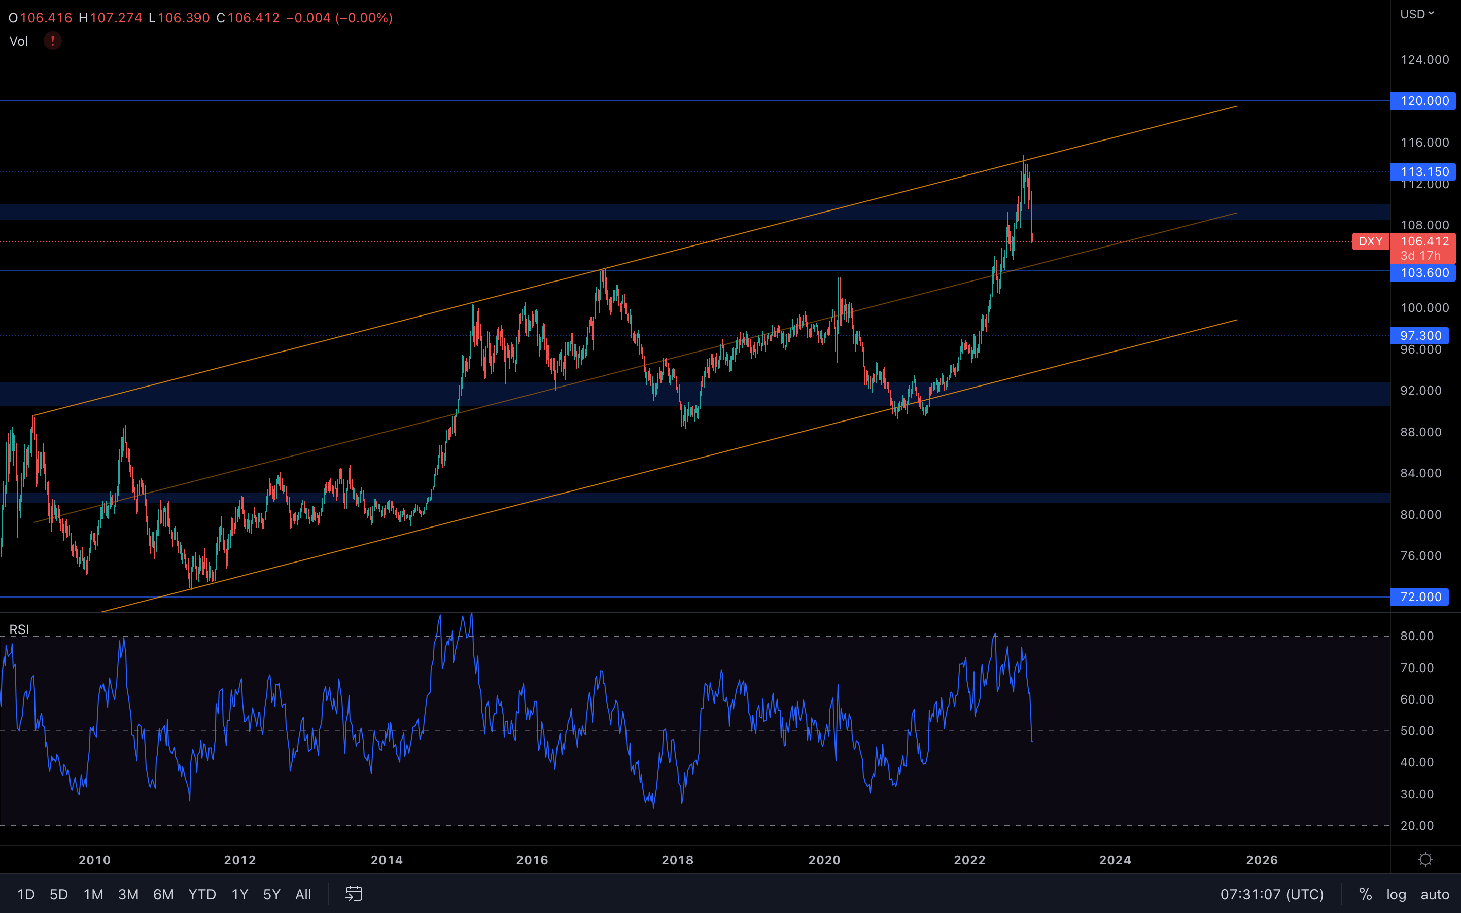Click the 120.000 price level label
Image resolution: width=1461 pixels, height=913 pixels.
click(x=1422, y=101)
